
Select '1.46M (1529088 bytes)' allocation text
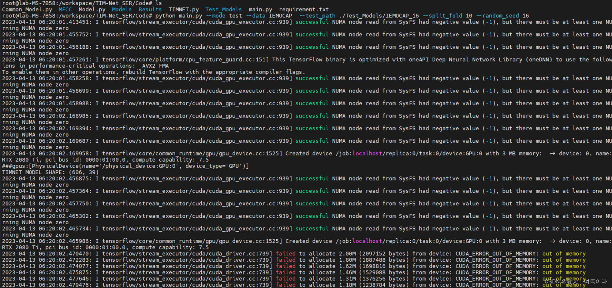tap(374, 272)
